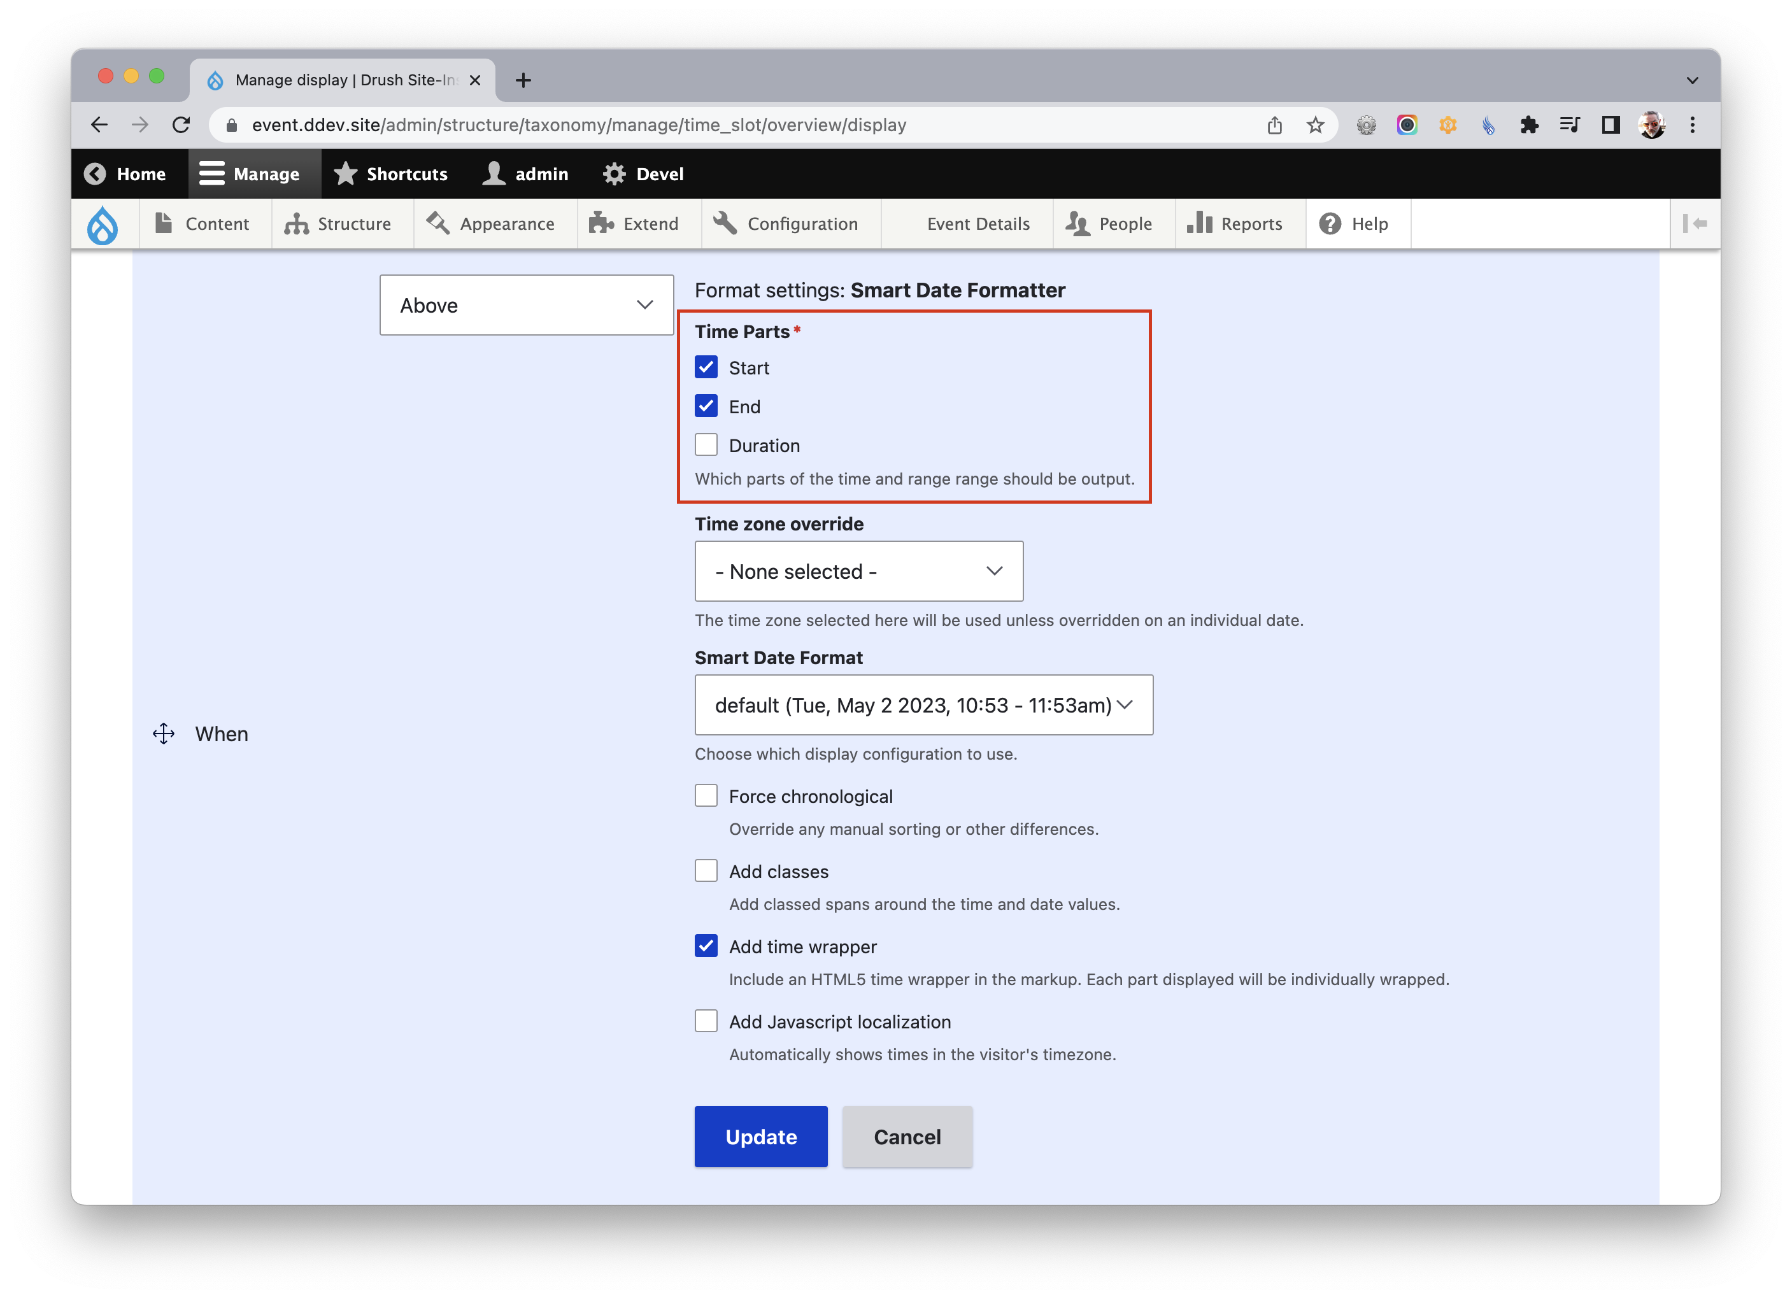
Task: Click the Update button
Action: point(760,1136)
